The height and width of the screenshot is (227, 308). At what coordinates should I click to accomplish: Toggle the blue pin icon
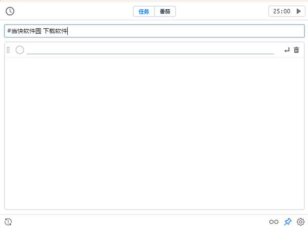point(287,221)
